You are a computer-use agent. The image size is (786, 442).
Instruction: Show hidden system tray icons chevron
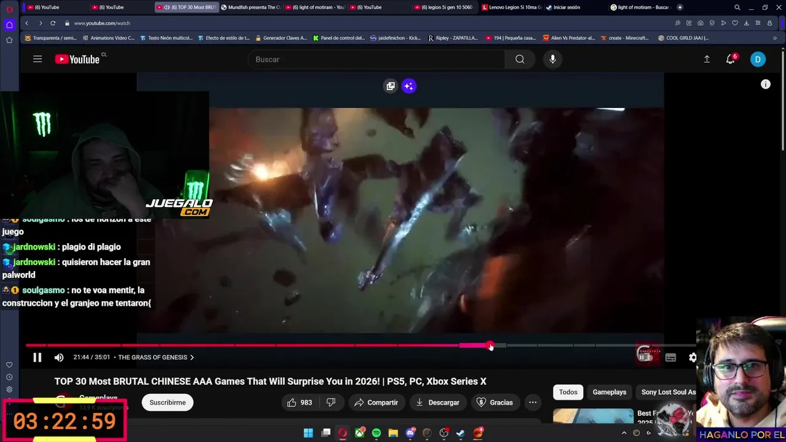[x=624, y=433]
